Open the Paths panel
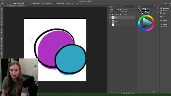Viewport: 171px width, 96px height. [x=163, y=13]
